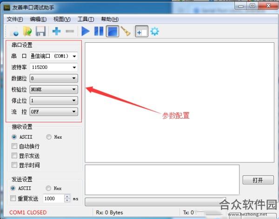Image resolution: width=279 pixels, height=219 pixels.
Task: Open the 文件(F) menu
Action: tap(15, 19)
